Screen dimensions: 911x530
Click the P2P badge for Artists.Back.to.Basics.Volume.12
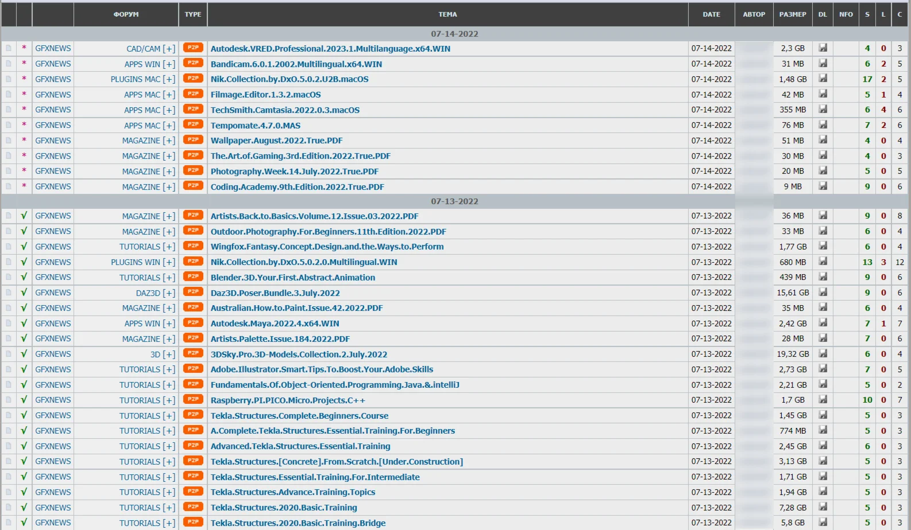(193, 215)
